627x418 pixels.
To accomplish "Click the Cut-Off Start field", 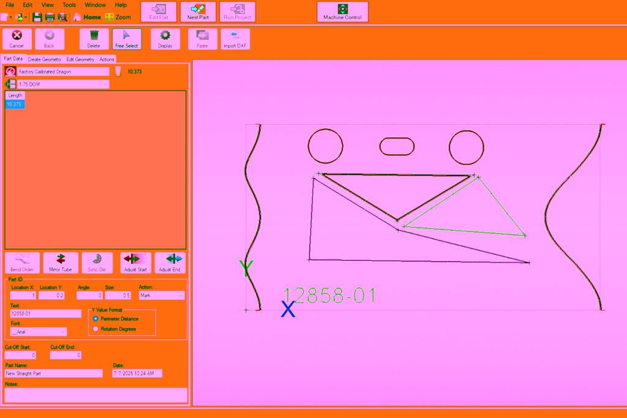I will click(x=20, y=355).
